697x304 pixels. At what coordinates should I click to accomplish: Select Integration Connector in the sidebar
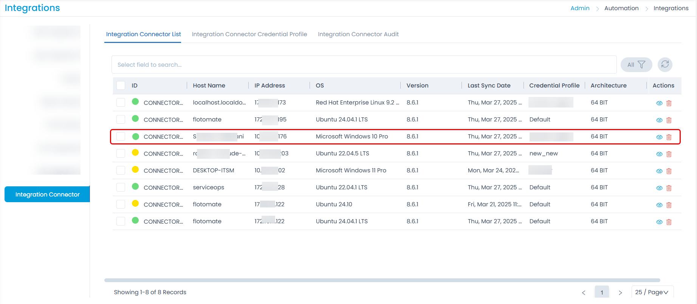47,194
